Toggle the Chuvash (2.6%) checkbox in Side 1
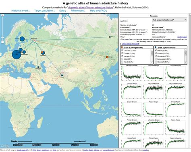 coord(122,51)
